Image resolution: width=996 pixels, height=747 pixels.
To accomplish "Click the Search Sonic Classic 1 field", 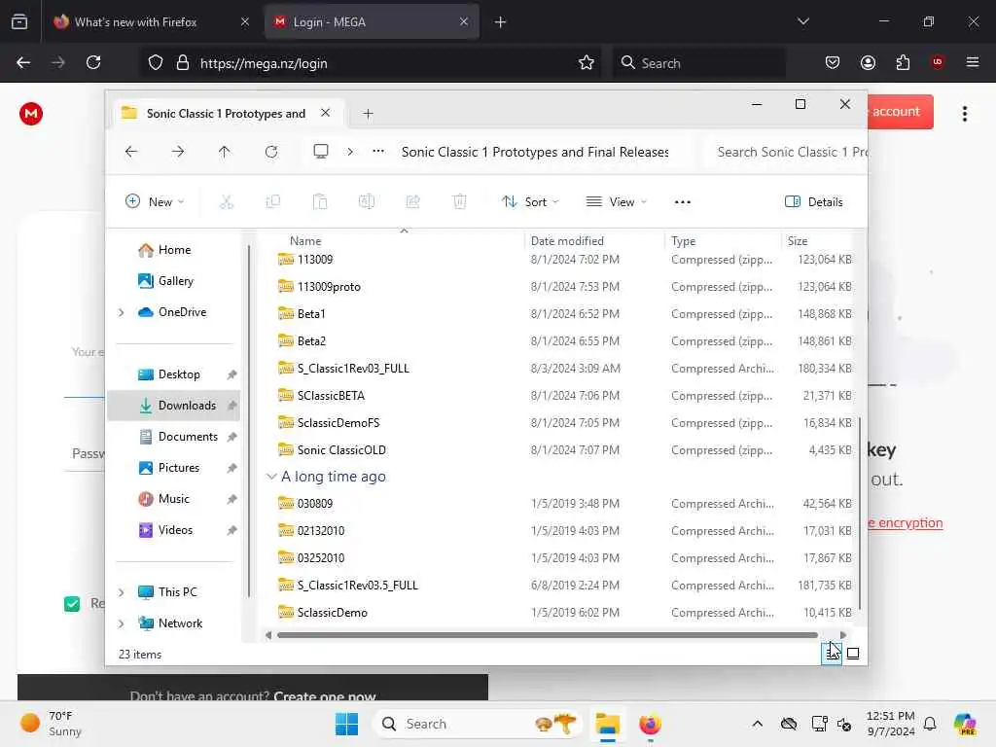I will pos(787,152).
